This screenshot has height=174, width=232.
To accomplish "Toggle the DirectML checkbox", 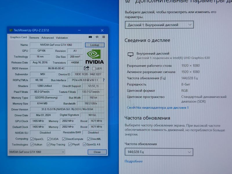I will click(89, 139).
